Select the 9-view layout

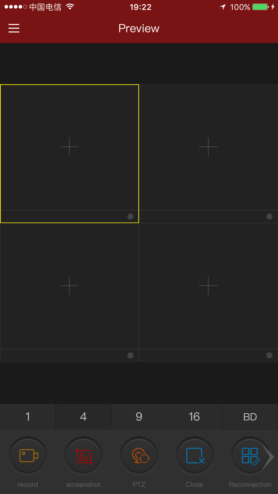(139, 417)
